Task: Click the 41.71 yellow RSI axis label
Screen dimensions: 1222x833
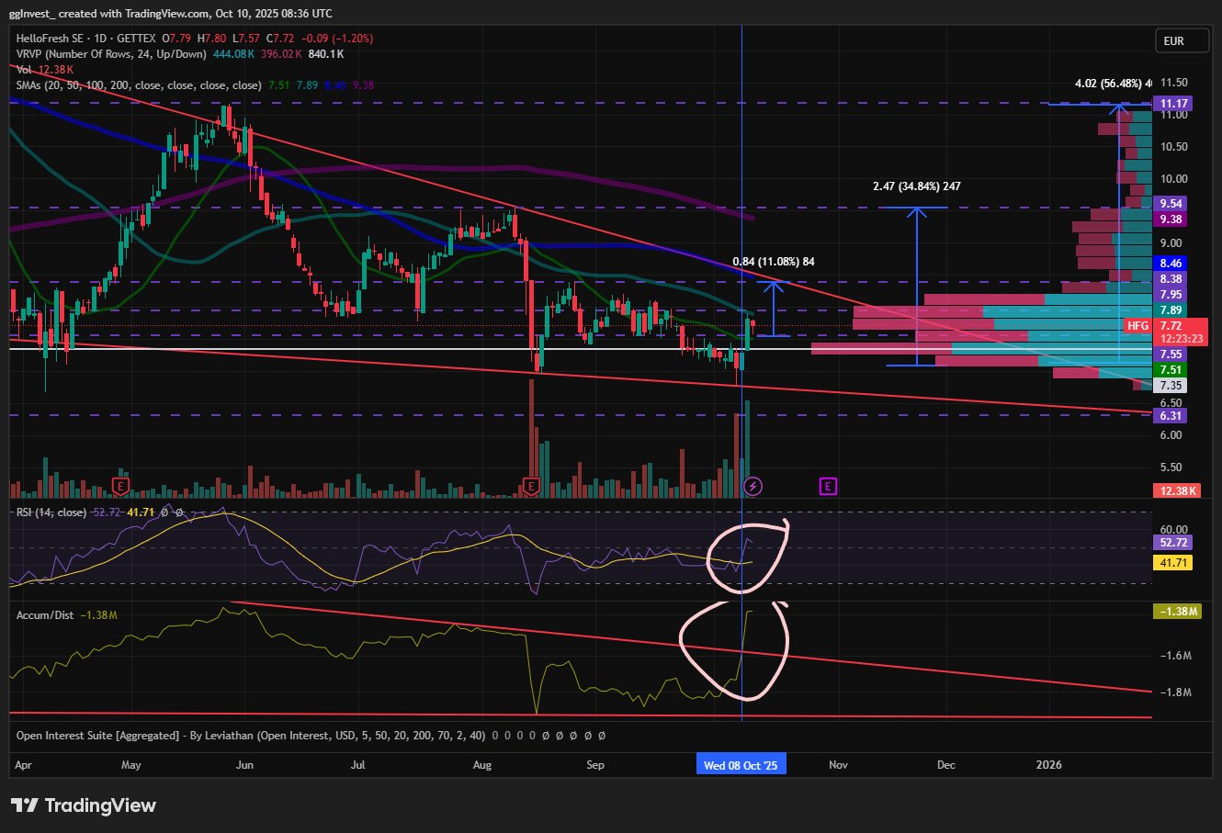Action: point(1172,563)
